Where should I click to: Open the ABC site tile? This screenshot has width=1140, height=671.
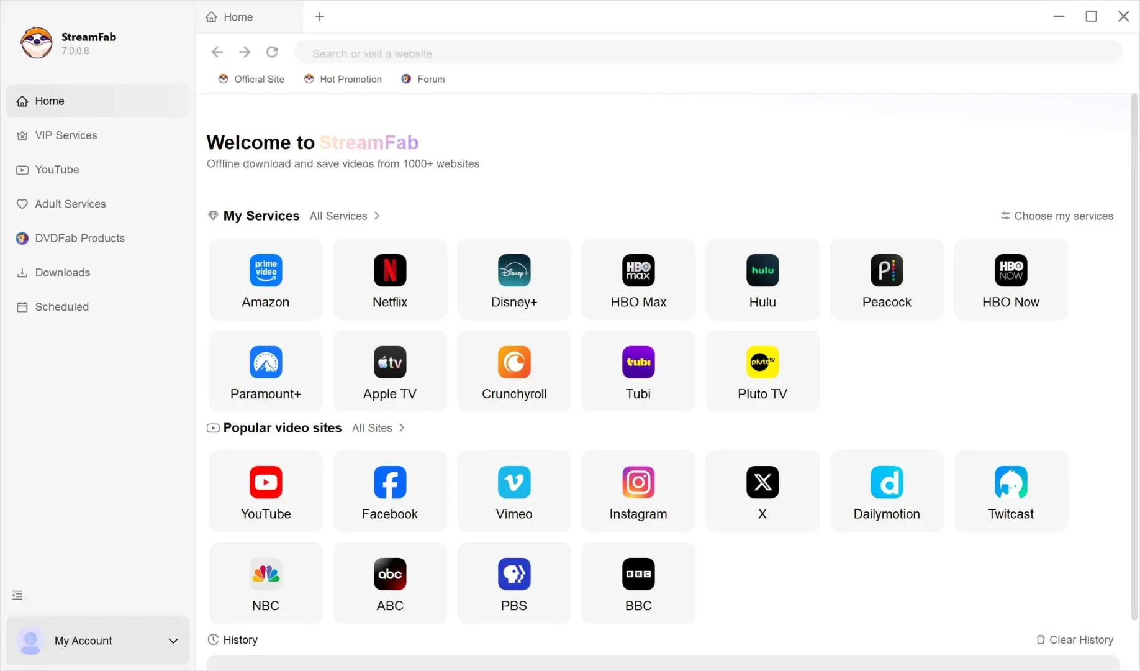(390, 583)
